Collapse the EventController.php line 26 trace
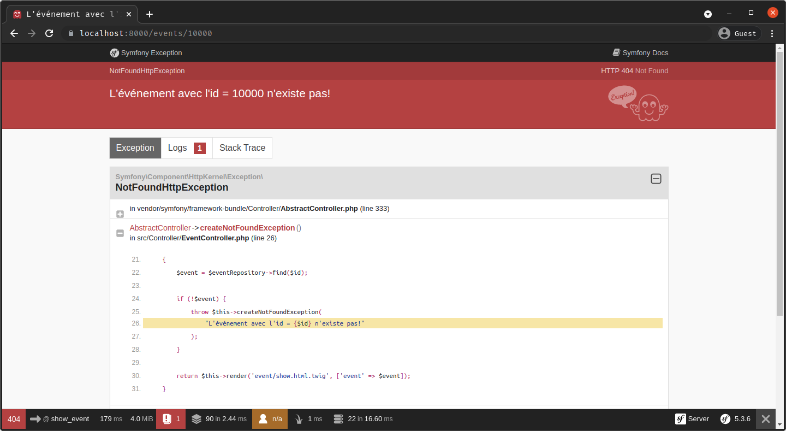The height and width of the screenshot is (431, 786). point(120,233)
